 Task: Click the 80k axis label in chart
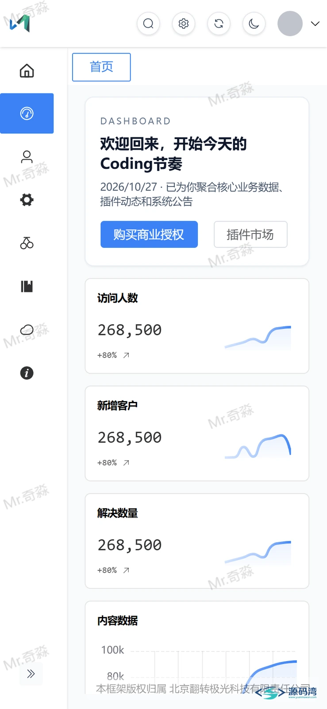tap(115, 676)
